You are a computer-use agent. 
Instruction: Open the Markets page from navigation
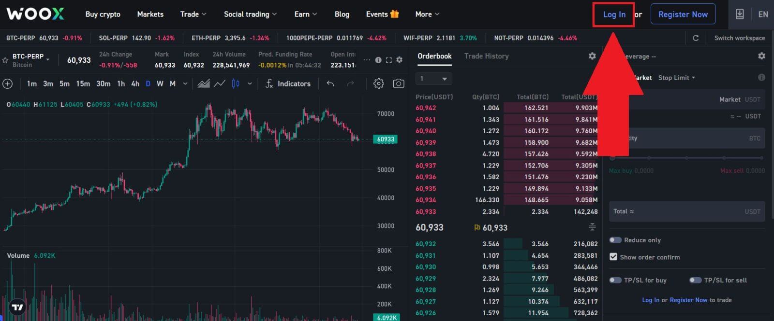point(150,14)
